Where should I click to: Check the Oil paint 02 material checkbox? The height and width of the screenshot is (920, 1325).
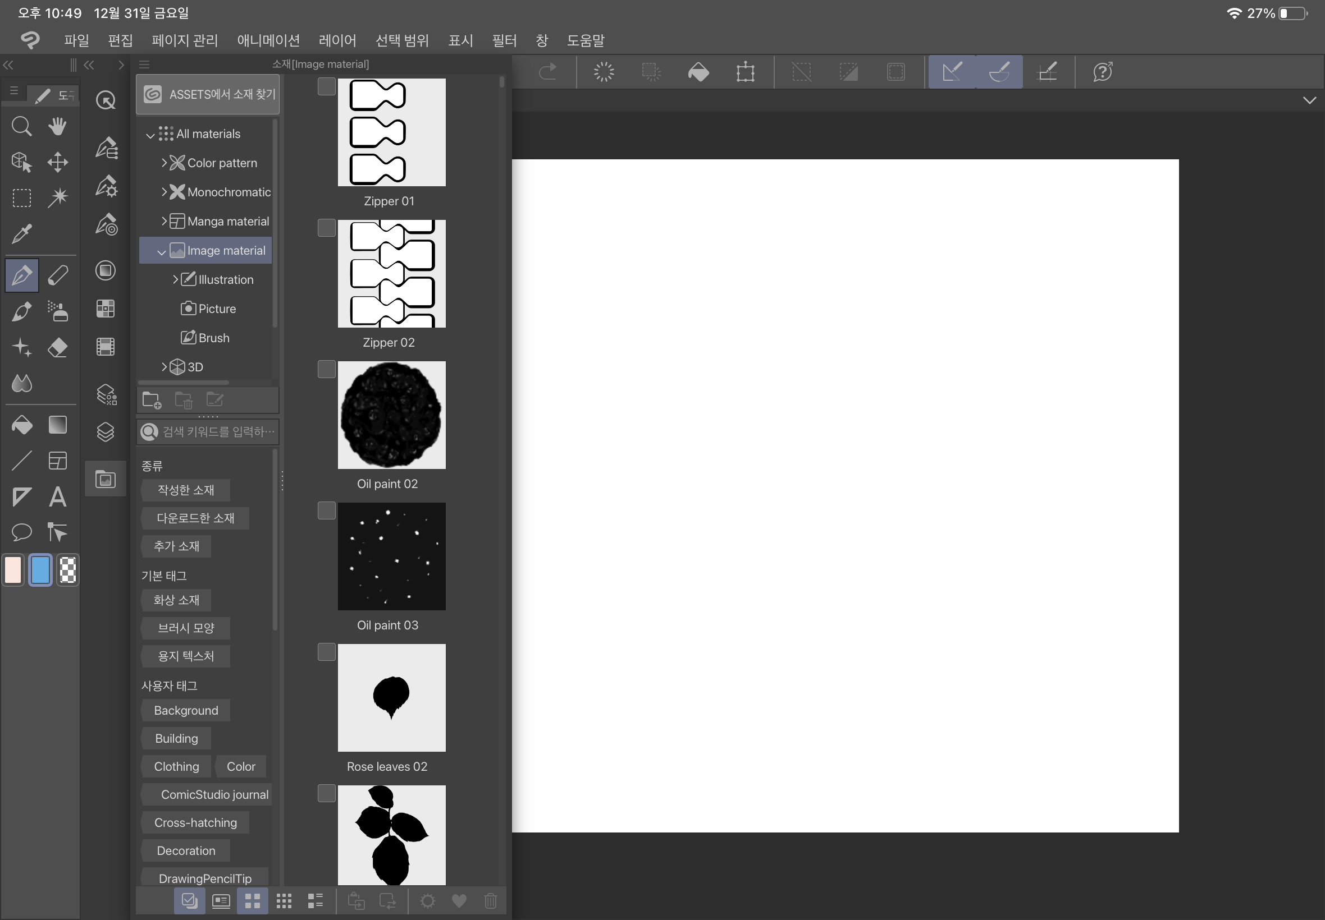coord(327,370)
